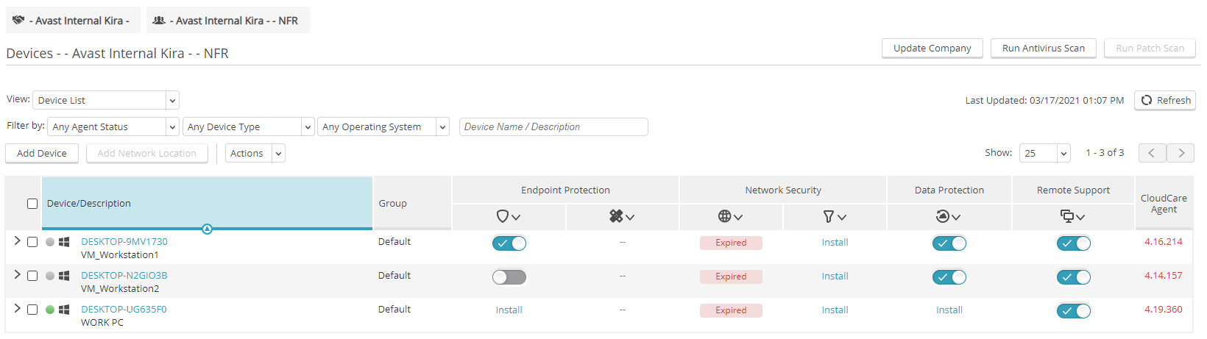This screenshot has width=1207, height=339.
Task: Toggle Data Protection for DESKTOP-N2GIO3B
Action: [x=949, y=277]
